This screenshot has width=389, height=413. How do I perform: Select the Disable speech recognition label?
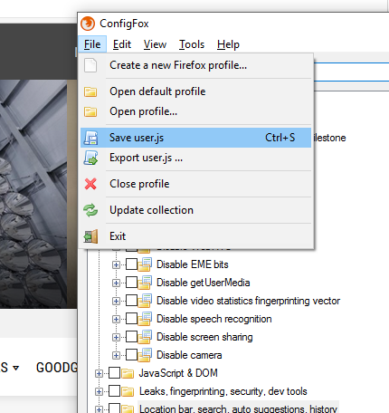tap(214, 319)
